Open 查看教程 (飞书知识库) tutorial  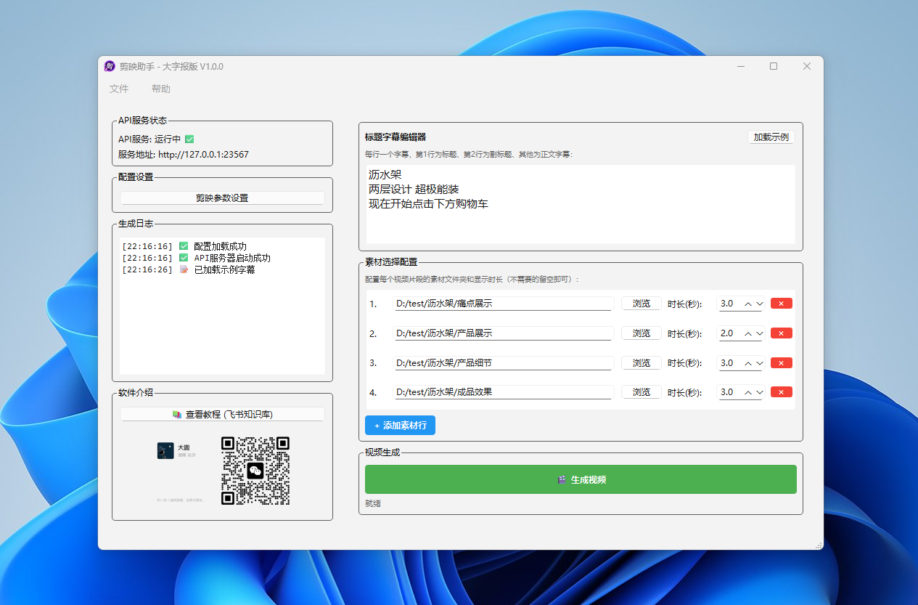(222, 415)
